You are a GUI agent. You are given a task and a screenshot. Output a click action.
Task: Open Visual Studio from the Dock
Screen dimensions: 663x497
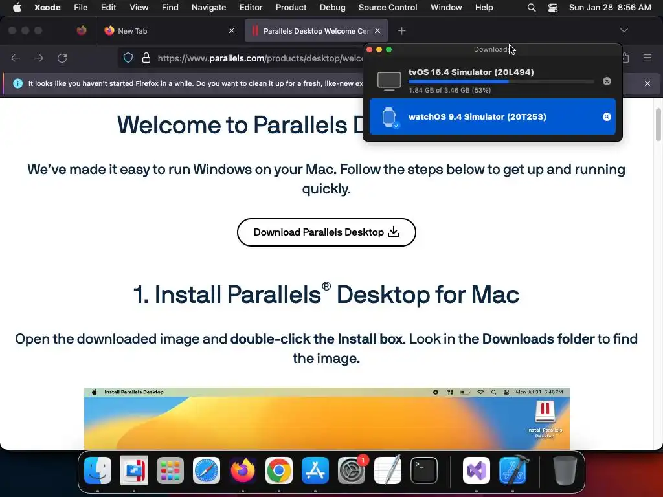pyautogui.click(x=477, y=470)
